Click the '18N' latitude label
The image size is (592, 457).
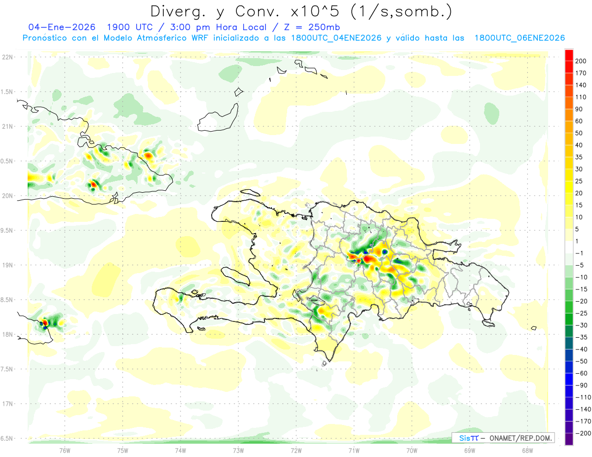coord(8,334)
